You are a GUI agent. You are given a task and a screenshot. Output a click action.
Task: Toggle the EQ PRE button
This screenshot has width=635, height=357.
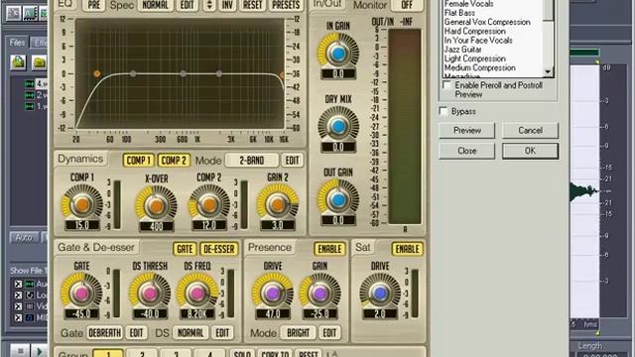pos(93,5)
